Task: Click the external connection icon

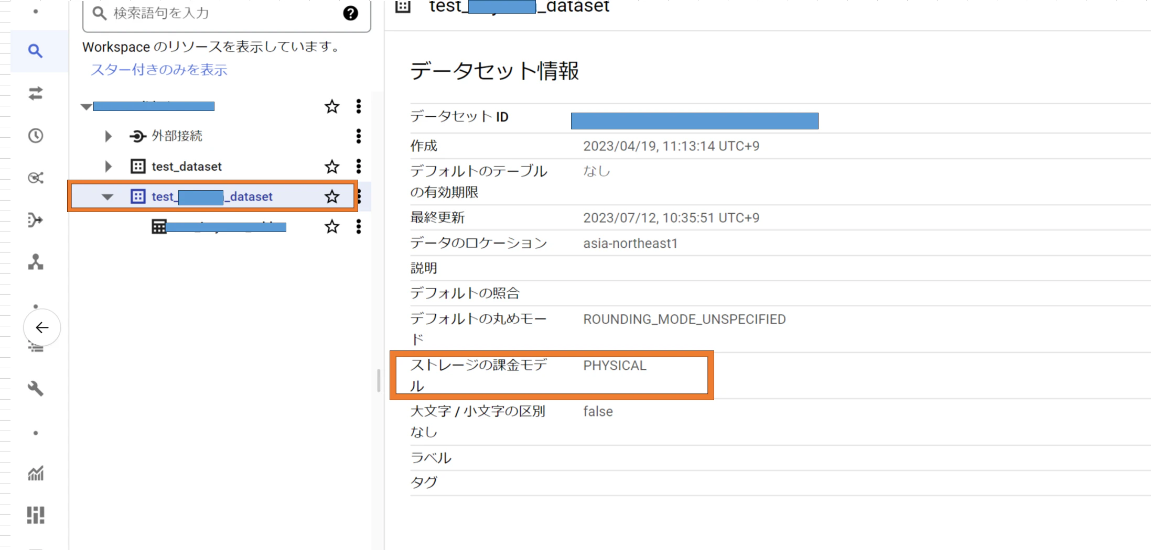Action: pos(137,136)
